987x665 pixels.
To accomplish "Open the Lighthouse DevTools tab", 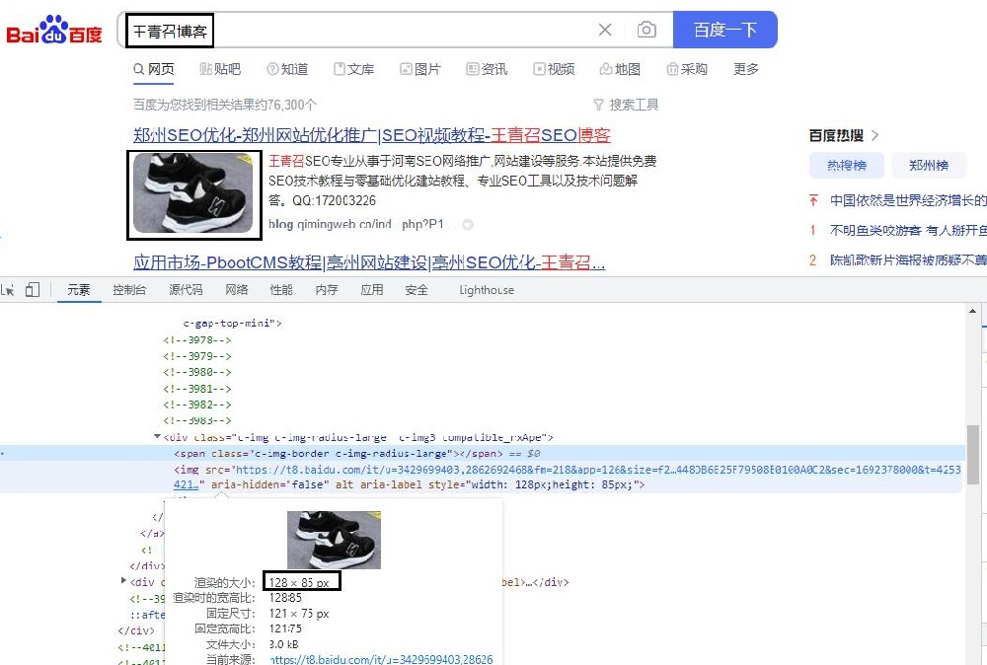I will 487,290.
